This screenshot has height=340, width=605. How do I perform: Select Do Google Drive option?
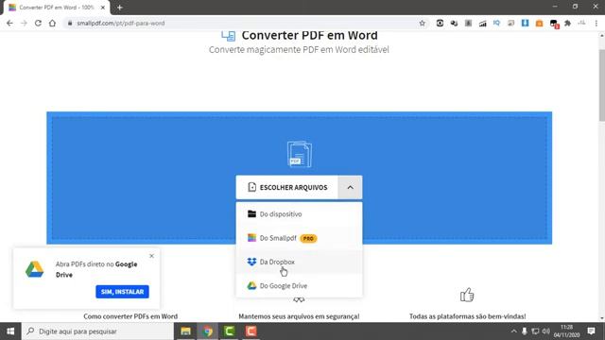click(x=299, y=285)
